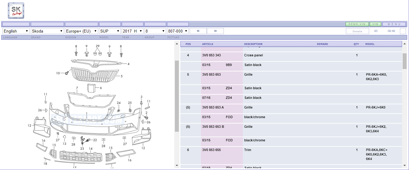The height and width of the screenshot is (170, 409).
Task: Click the Cross panel description
Action: point(253,55)
